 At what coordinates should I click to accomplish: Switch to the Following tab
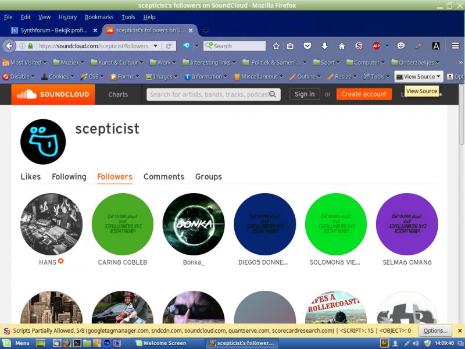pyautogui.click(x=69, y=177)
